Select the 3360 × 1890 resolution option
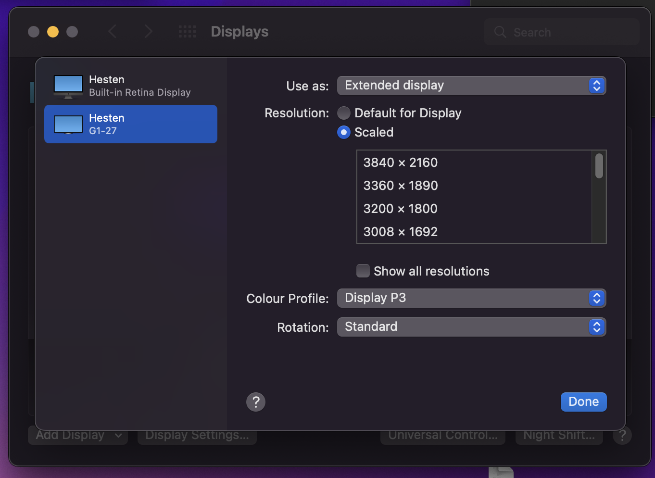This screenshot has height=478, width=655. (401, 186)
